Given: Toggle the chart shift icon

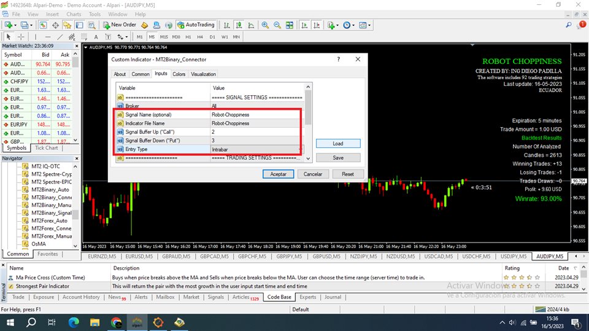Looking at the screenshot, I should point(317,25).
